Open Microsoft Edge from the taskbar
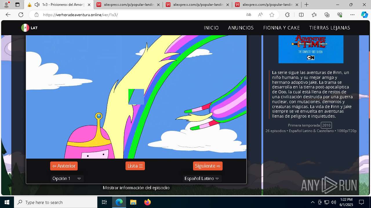Screen dimensions: 371x208 [x=119, y=202]
